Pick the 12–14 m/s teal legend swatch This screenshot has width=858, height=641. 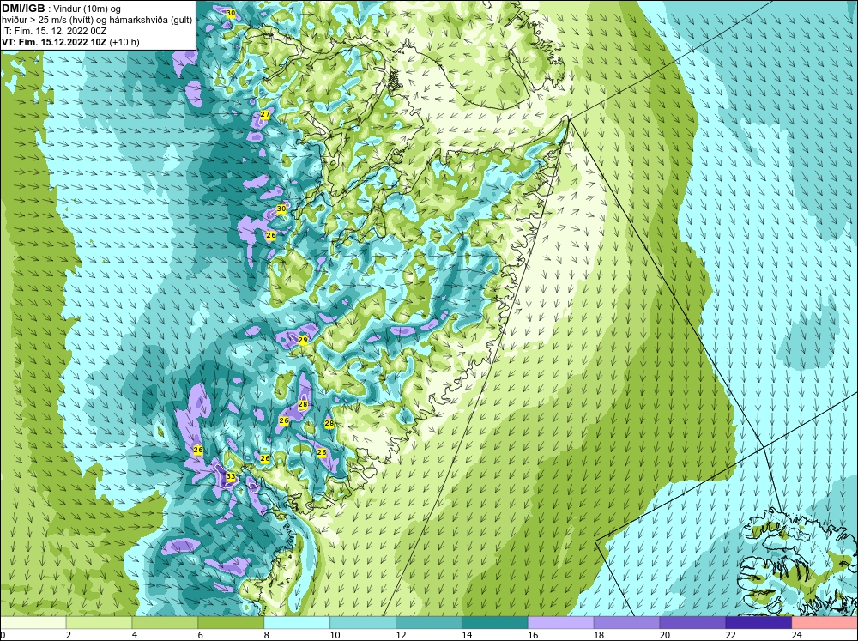coord(429,623)
